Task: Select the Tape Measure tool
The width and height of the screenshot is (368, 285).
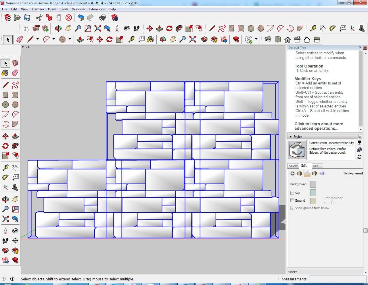Action: (x=5, y=167)
